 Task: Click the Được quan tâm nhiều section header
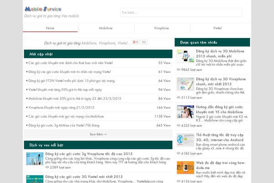click(212, 42)
